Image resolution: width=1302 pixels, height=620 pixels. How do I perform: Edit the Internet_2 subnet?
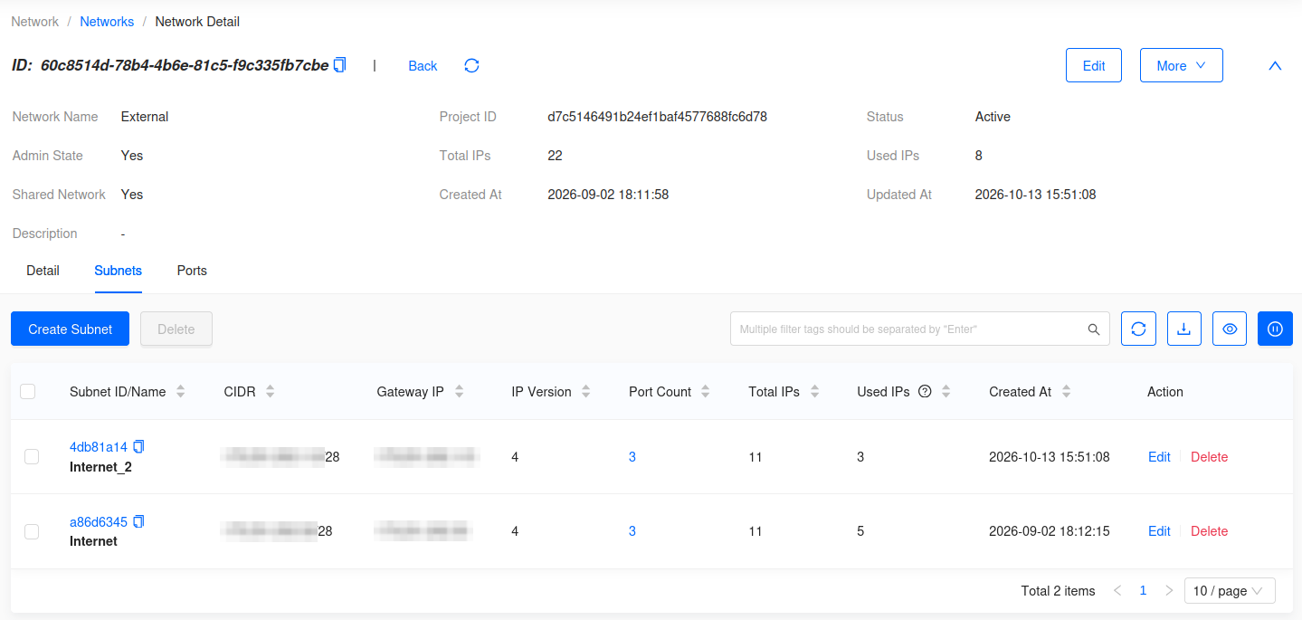click(1159, 457)
